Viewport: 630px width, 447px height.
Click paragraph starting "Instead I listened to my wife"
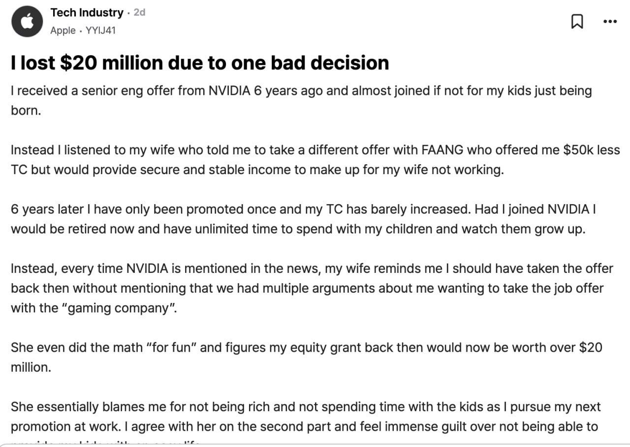(315, 160)
